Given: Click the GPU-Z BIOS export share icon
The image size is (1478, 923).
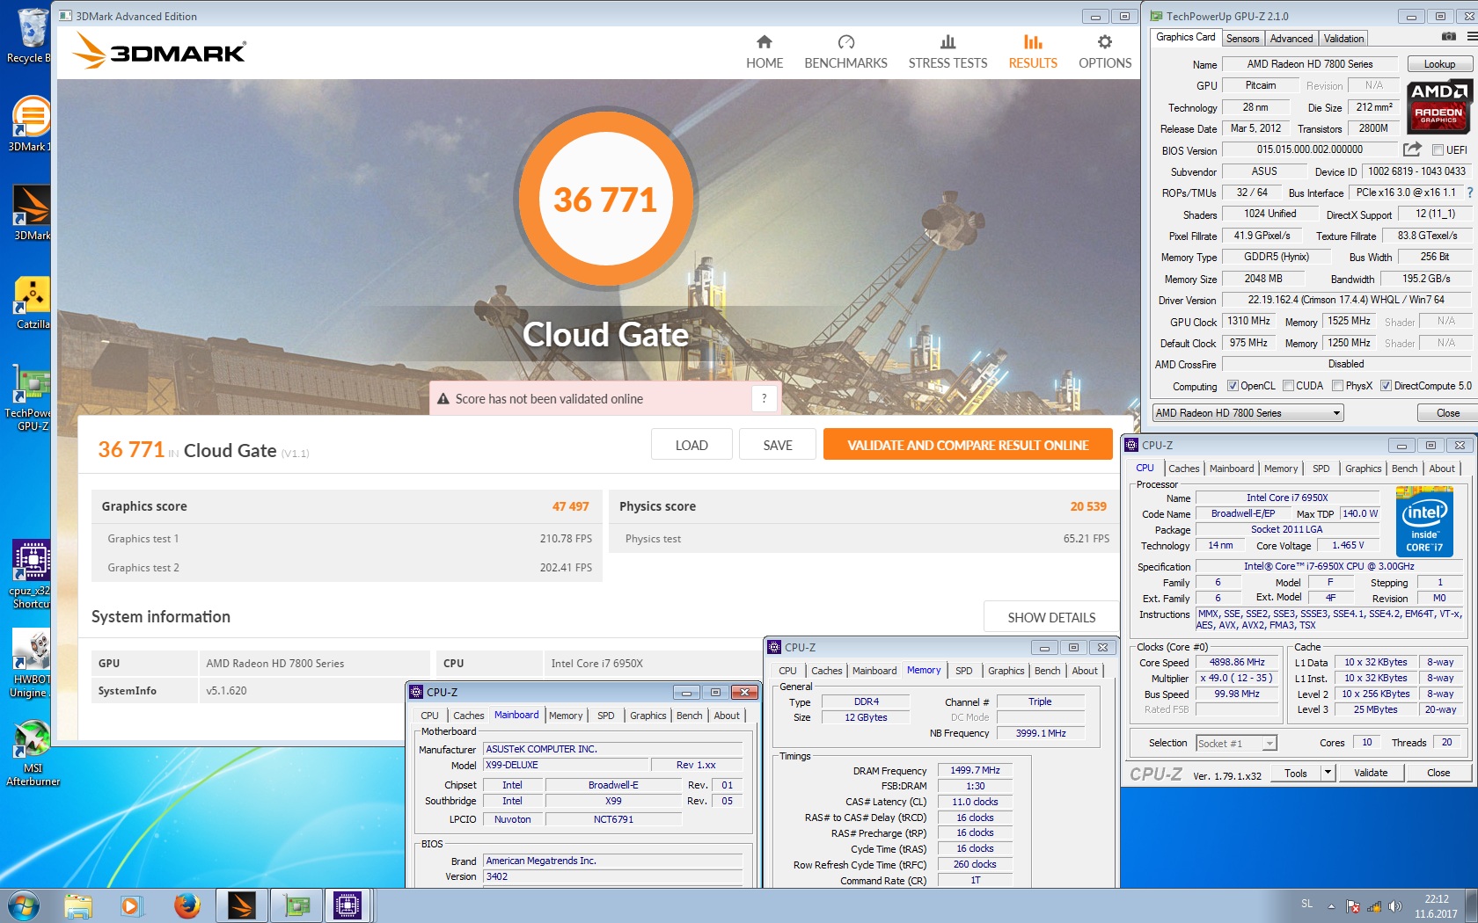Looking at the screenshot, I should [x=1412, y=149].
